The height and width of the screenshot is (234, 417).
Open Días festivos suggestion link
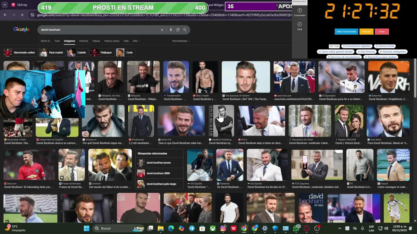pyautogui.click(x=366, y=52)
